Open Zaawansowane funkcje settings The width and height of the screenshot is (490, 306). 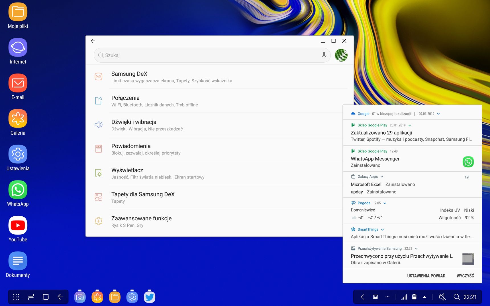click(214, 221)
